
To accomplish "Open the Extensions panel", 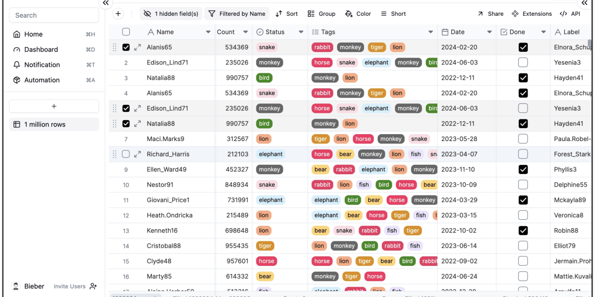I will (532, 14).
